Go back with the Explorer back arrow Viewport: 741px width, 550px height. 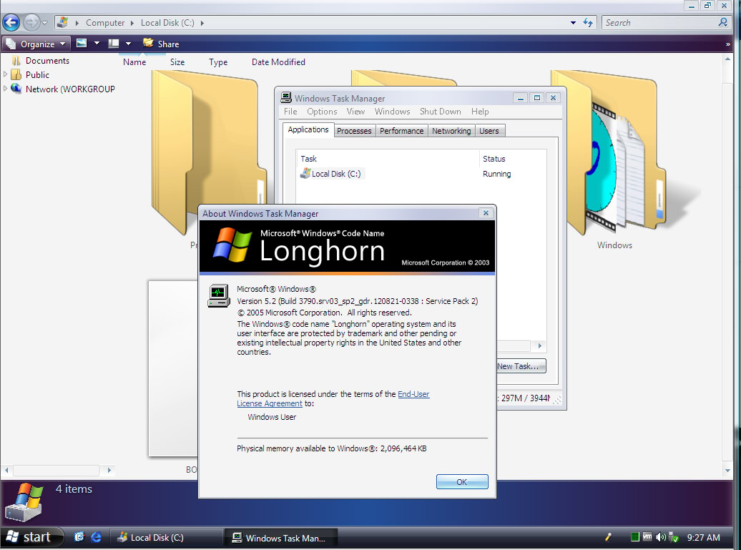pyautogui.click(x=11, y=22)
